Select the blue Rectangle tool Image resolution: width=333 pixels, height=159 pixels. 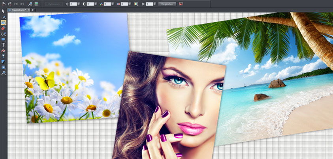click(x=4, y=39)
